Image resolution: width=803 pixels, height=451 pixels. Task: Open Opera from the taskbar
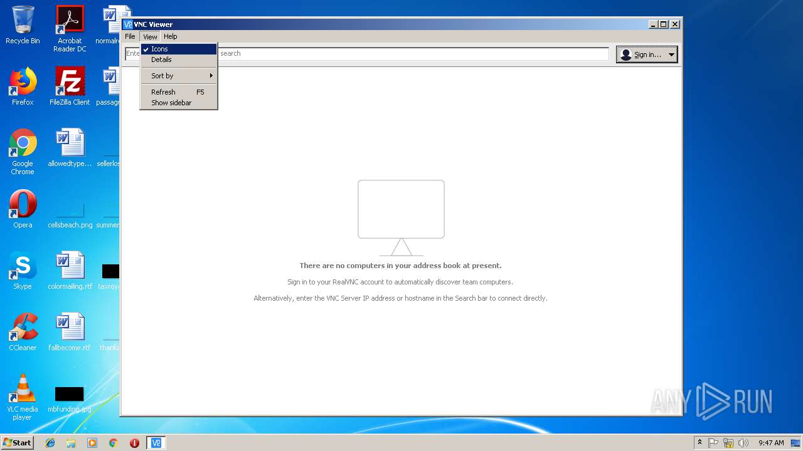[134, 443]
